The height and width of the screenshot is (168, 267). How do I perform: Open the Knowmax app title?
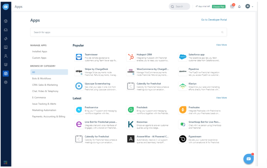tap(142, 122)
